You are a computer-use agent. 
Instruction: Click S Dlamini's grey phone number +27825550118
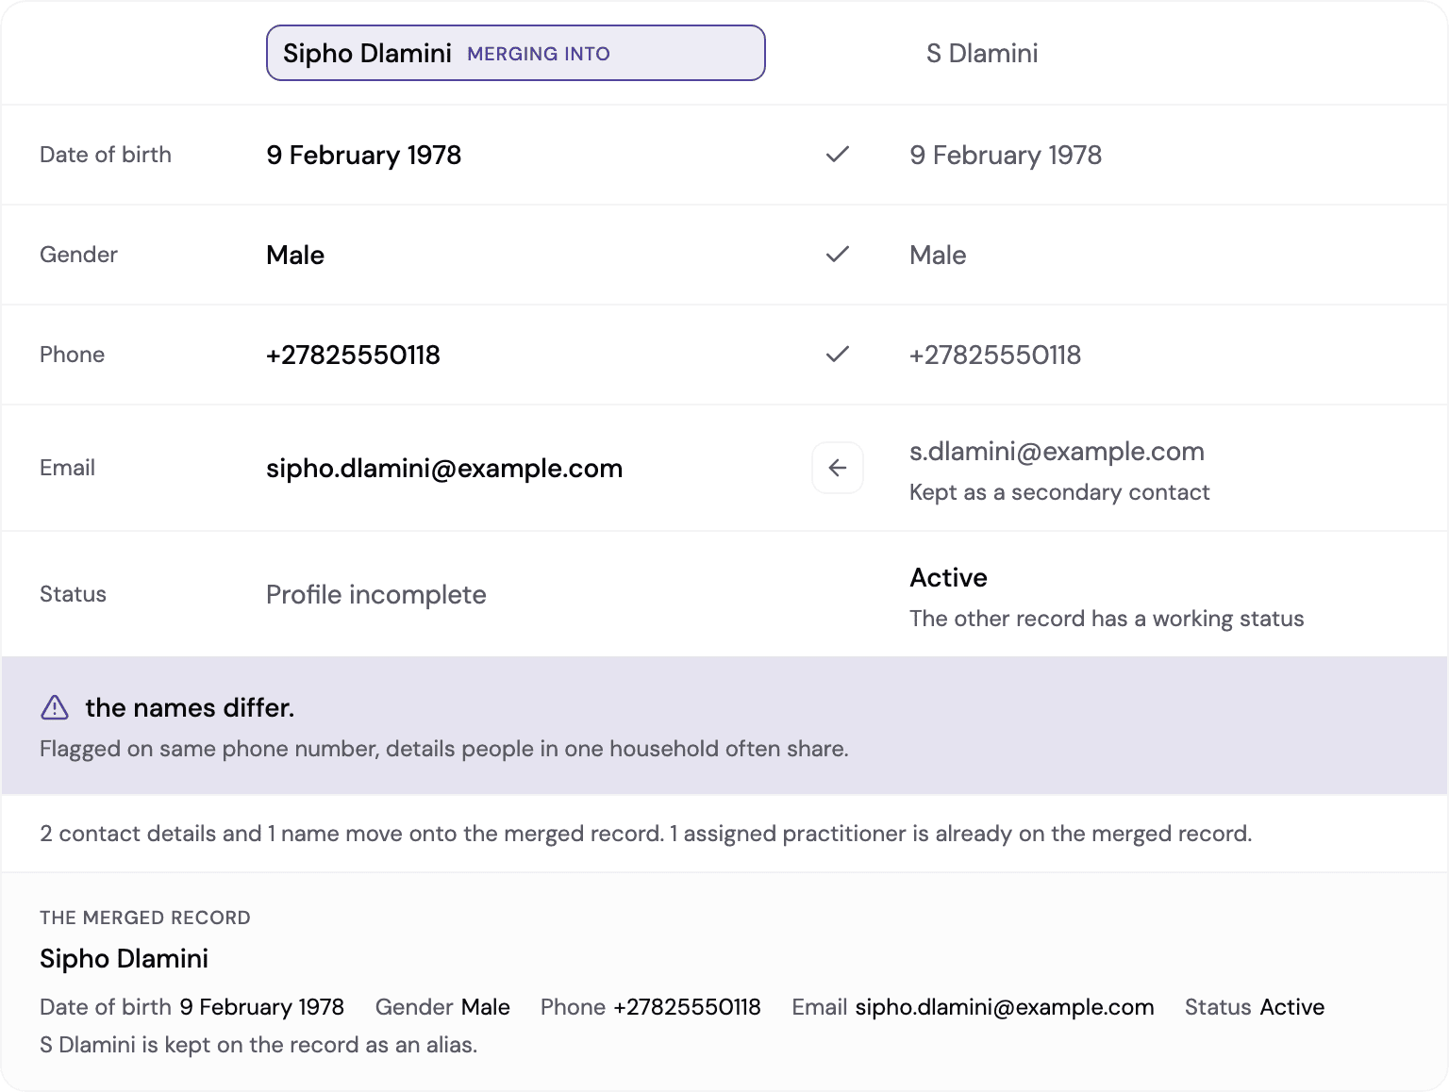[x=995, y=355]
